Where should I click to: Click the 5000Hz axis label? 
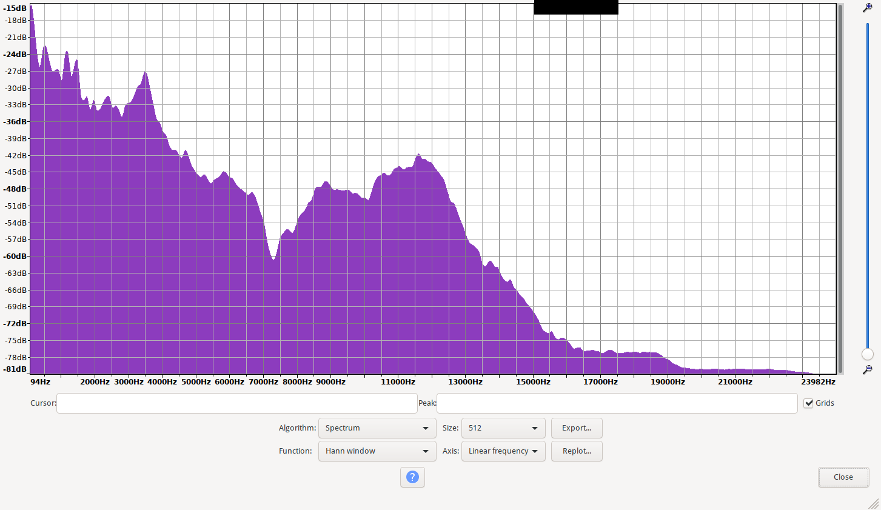pos(196,382)
